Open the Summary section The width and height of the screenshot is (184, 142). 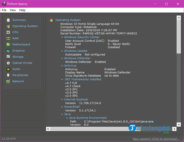point(19,20)
